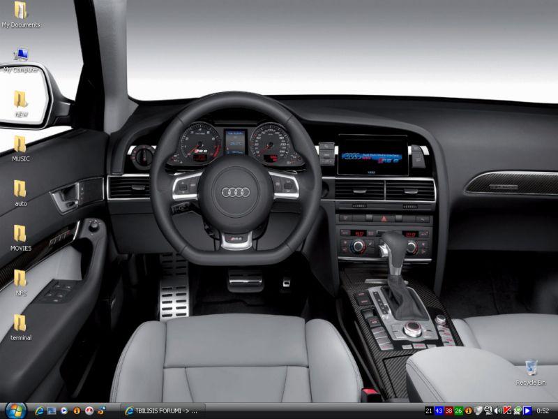Click green tray indicator showing 26

(x=459, y=411)
